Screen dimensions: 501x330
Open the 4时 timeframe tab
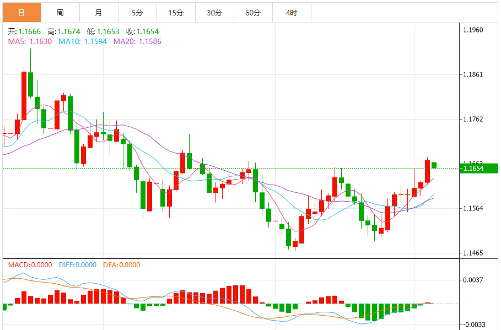click(x=292, y=13)
